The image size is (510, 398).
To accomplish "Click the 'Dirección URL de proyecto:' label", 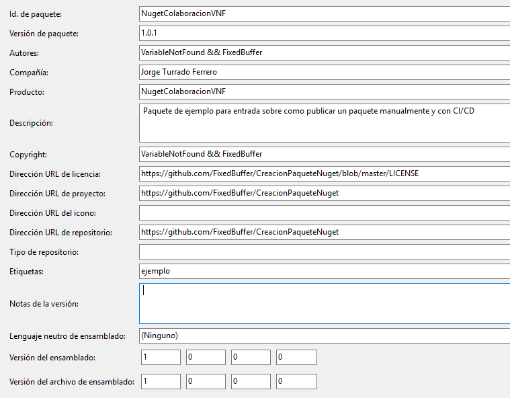I will [x=57, y=194].
